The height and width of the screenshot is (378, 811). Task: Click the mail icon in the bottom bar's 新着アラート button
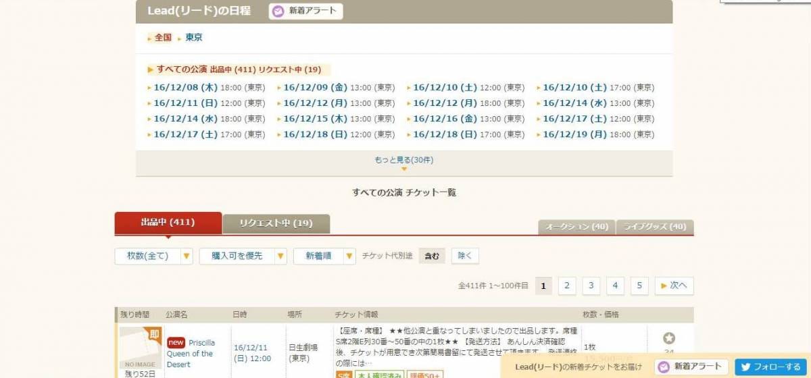pyautogui.click(x=664, y=367)
